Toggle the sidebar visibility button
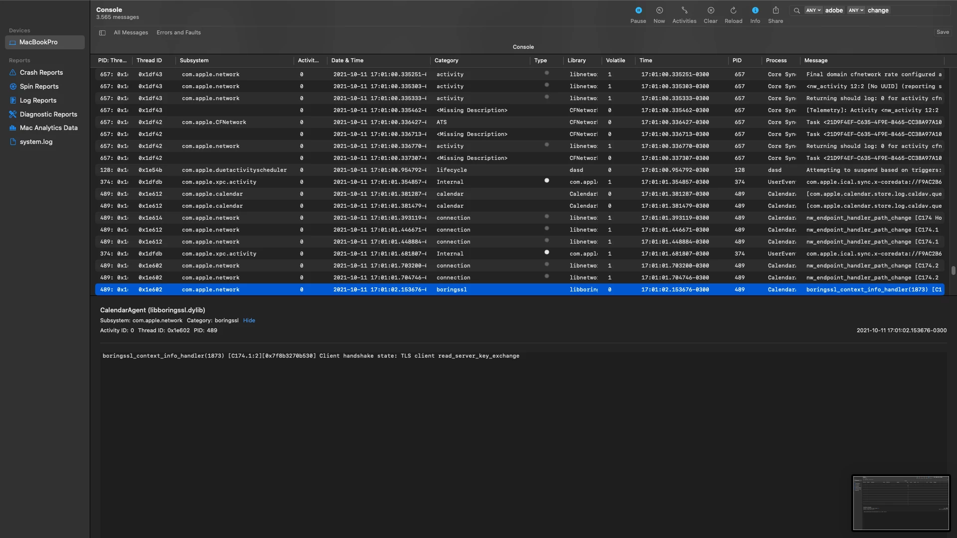Viewport: 957px width, 538px height. (x=102, y=33)
